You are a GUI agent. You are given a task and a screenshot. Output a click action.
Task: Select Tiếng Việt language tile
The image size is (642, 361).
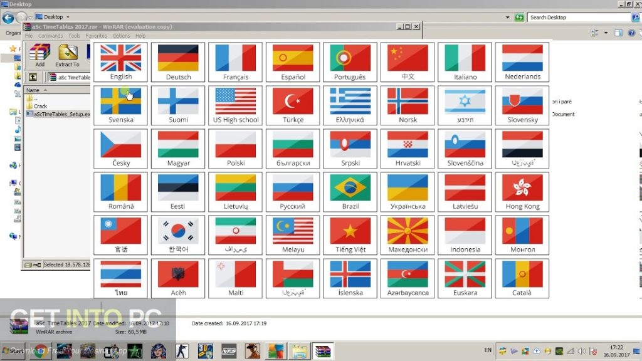[350, 235]
